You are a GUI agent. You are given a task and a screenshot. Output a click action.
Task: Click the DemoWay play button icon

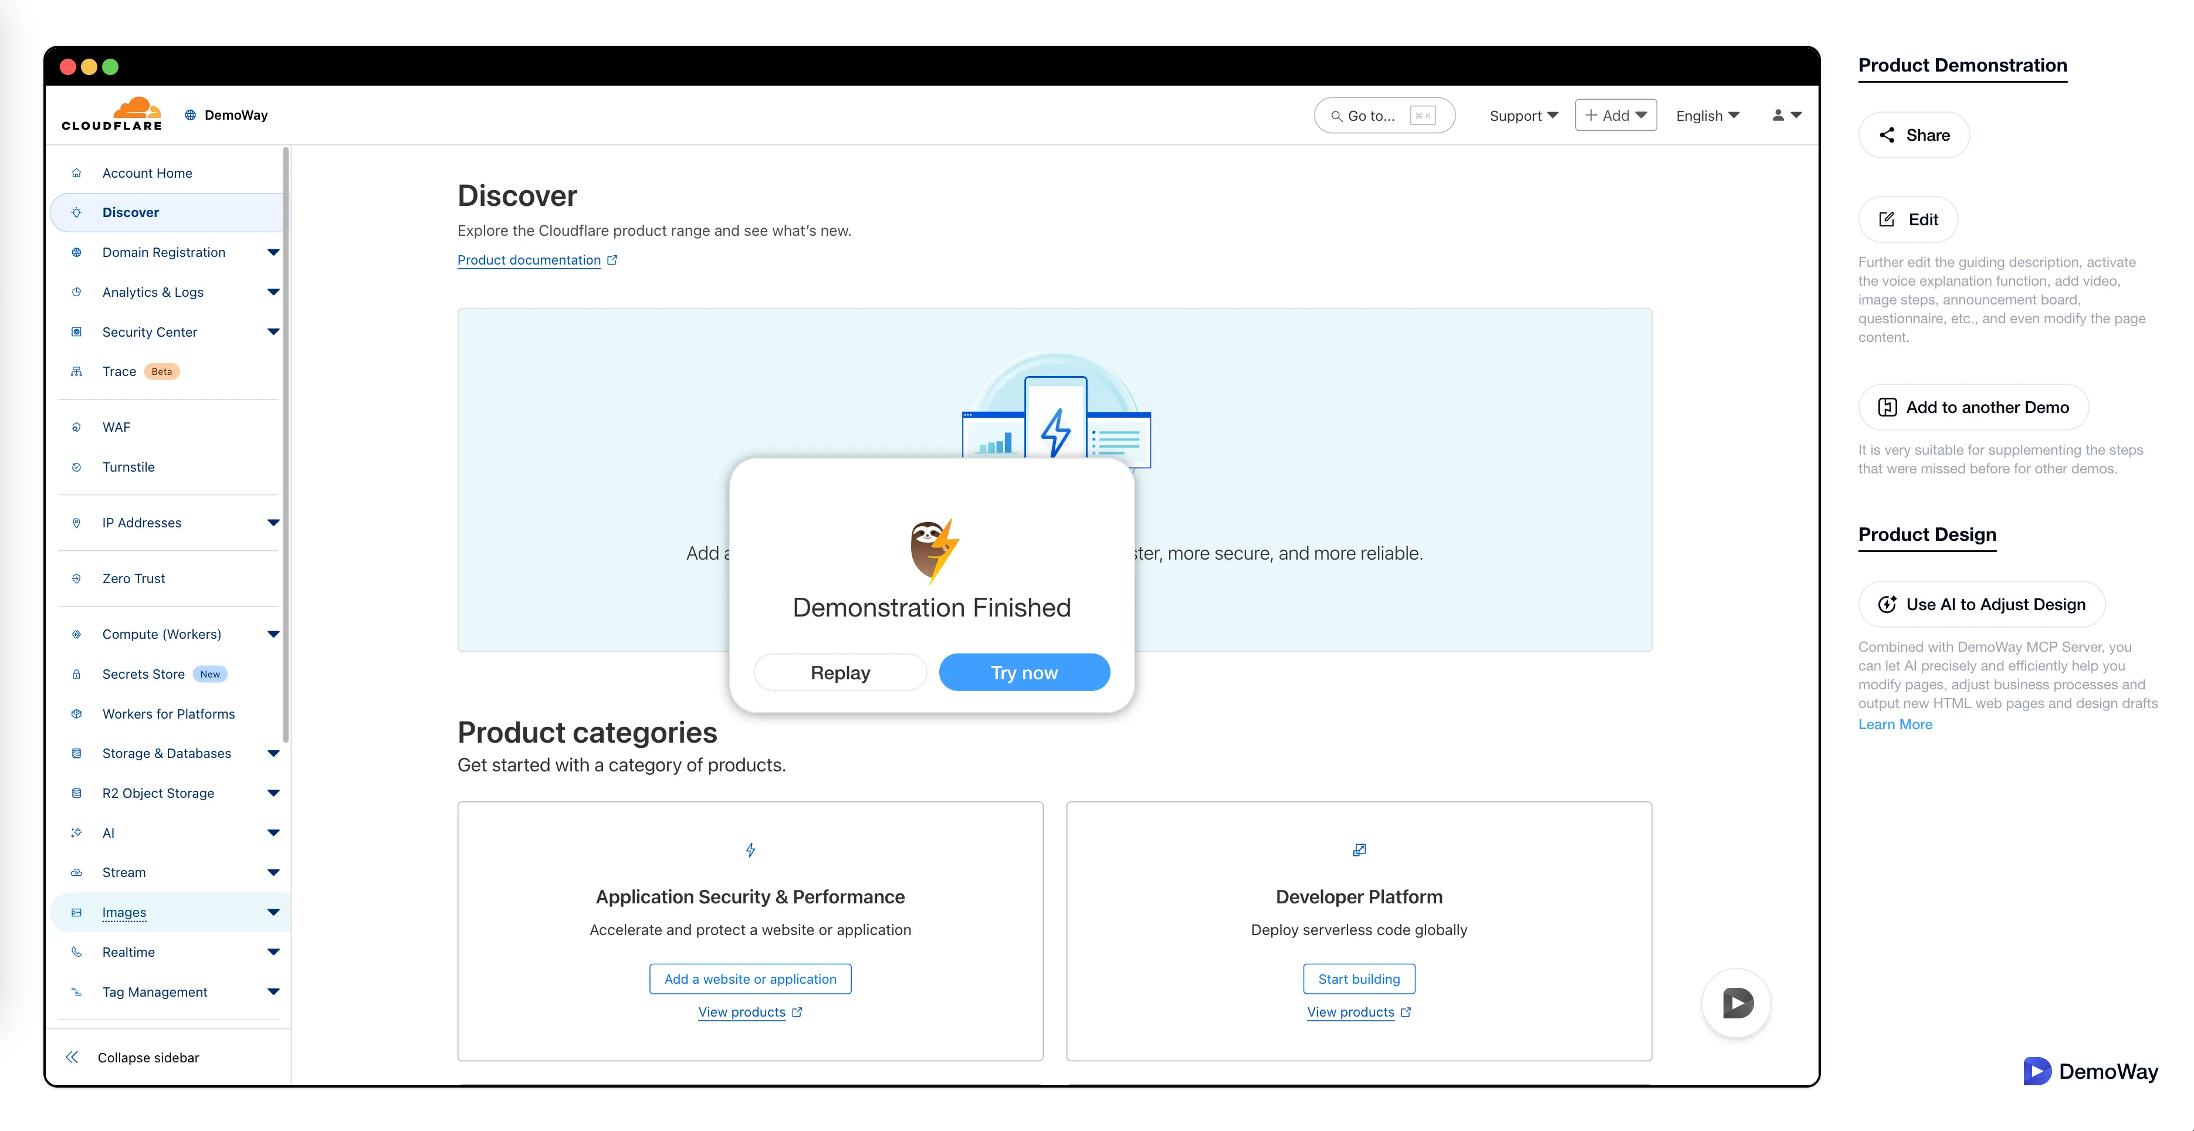[1736, 1003]
